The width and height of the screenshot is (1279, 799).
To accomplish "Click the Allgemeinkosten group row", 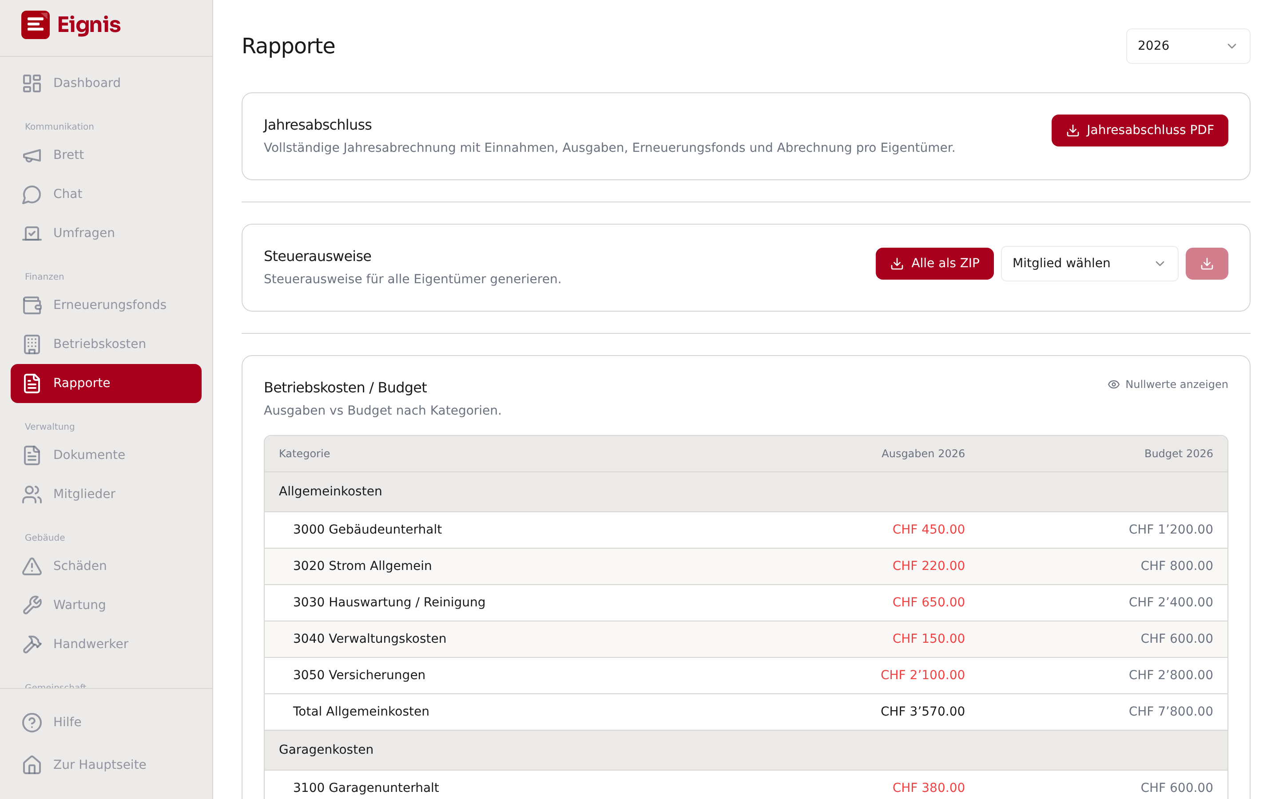I will tap(746, 491).
